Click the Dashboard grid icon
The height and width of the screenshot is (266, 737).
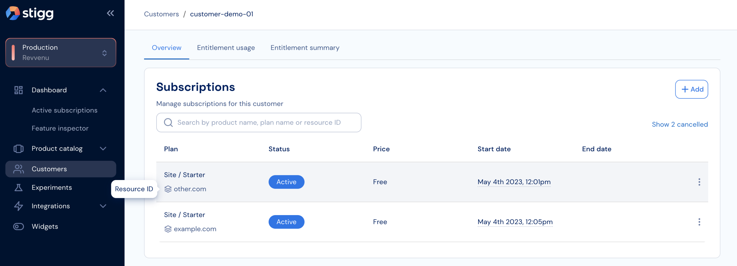pos(18,90)
